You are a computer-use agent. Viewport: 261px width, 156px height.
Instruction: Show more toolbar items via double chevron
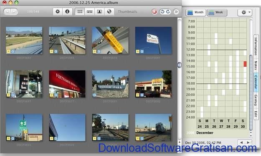tap(176, 12)
